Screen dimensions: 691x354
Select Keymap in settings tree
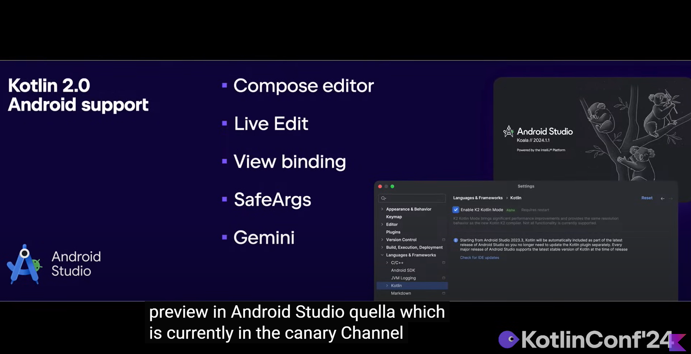point(394,217)
